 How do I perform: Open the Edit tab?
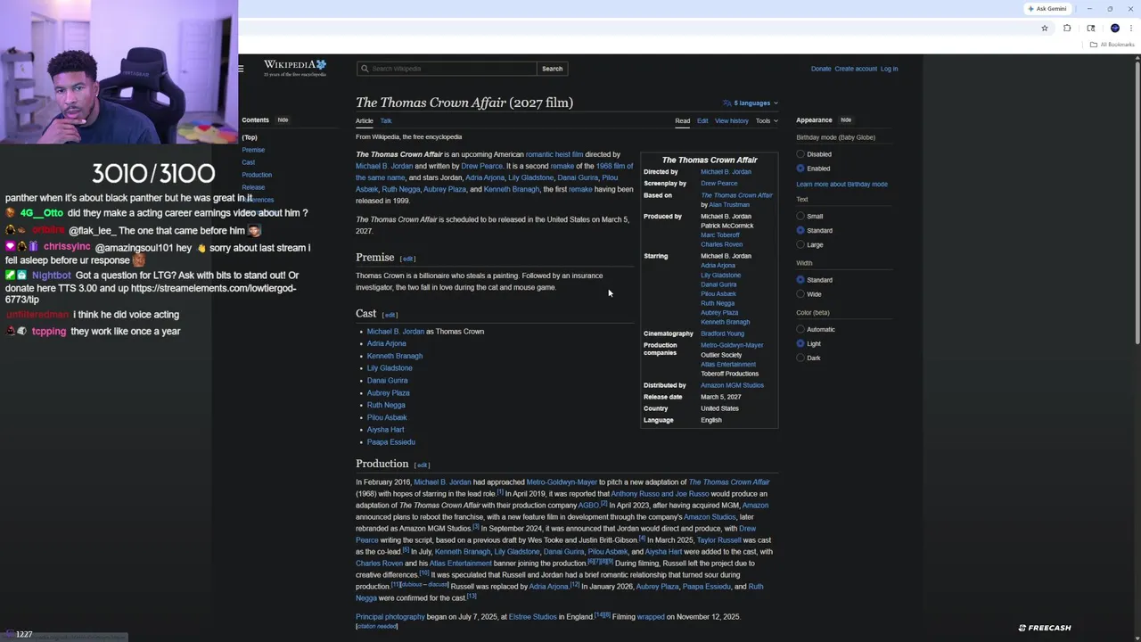(x=702, y=121)
